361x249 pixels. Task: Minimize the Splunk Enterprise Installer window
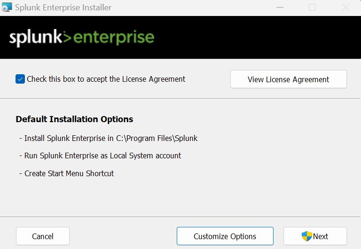coord(280,8)
